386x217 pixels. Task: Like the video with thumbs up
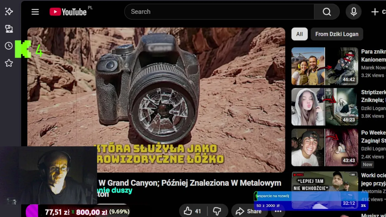tap(192, 211)
